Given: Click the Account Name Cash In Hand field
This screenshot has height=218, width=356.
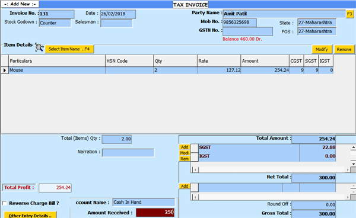Looking at the screenshot, I should [x=144, y=202].
